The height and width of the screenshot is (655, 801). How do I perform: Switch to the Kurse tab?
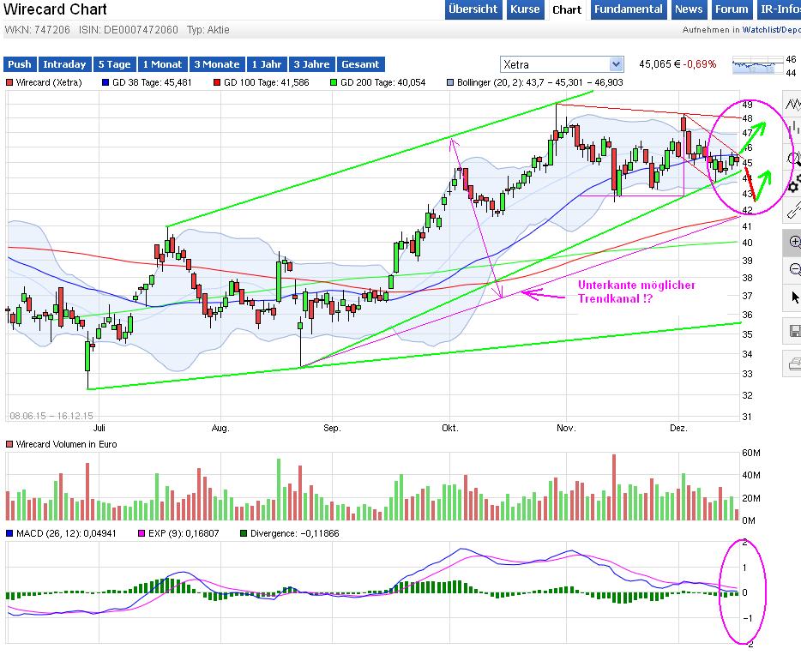525,9
